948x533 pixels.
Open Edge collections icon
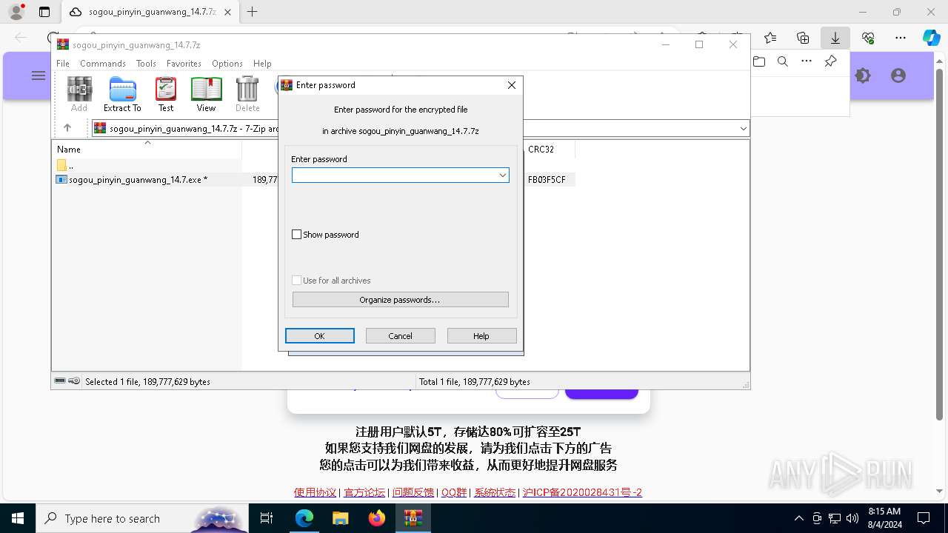pyautogui.click(x=803, y=38)
